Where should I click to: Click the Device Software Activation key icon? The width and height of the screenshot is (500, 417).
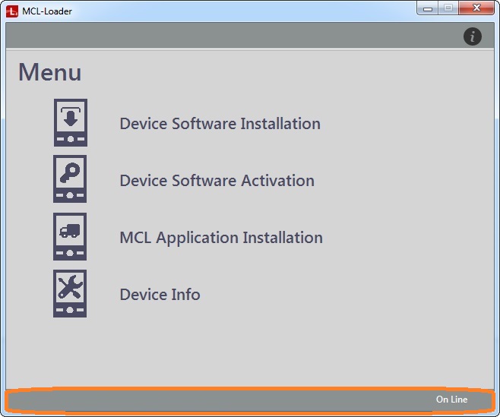pos(70,178)
